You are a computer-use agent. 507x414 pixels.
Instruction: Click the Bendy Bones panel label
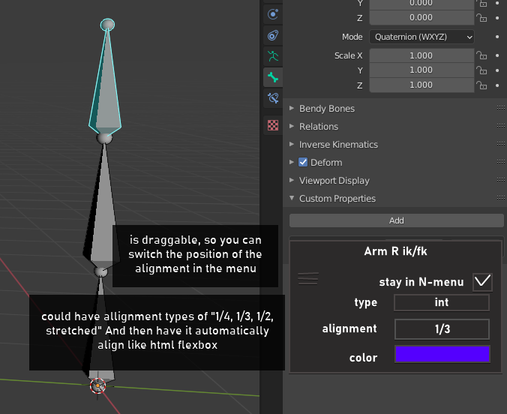point(327,108)
